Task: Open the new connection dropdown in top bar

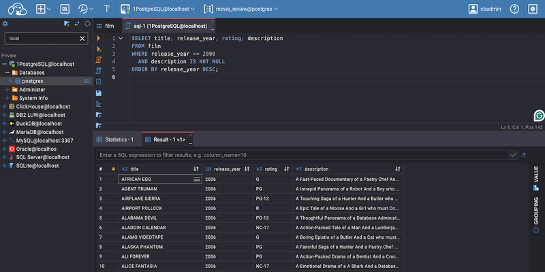Action: coord(44,9)
